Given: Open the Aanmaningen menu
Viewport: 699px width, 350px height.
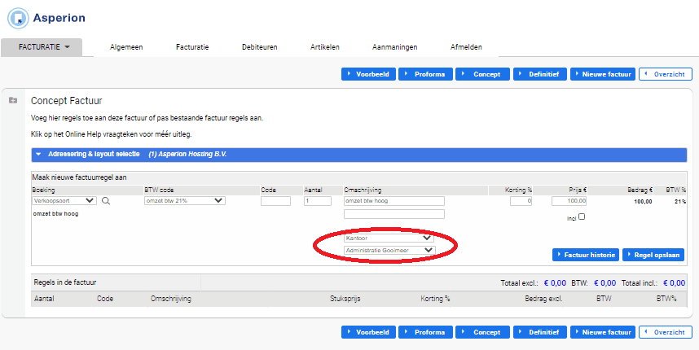Looking at the screenshot, I should pos(394,46).
